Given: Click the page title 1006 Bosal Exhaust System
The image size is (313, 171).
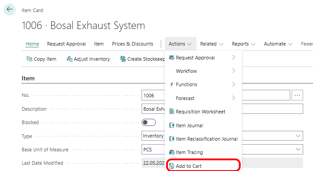Looking at the screenshot, I should coord(83,25).
